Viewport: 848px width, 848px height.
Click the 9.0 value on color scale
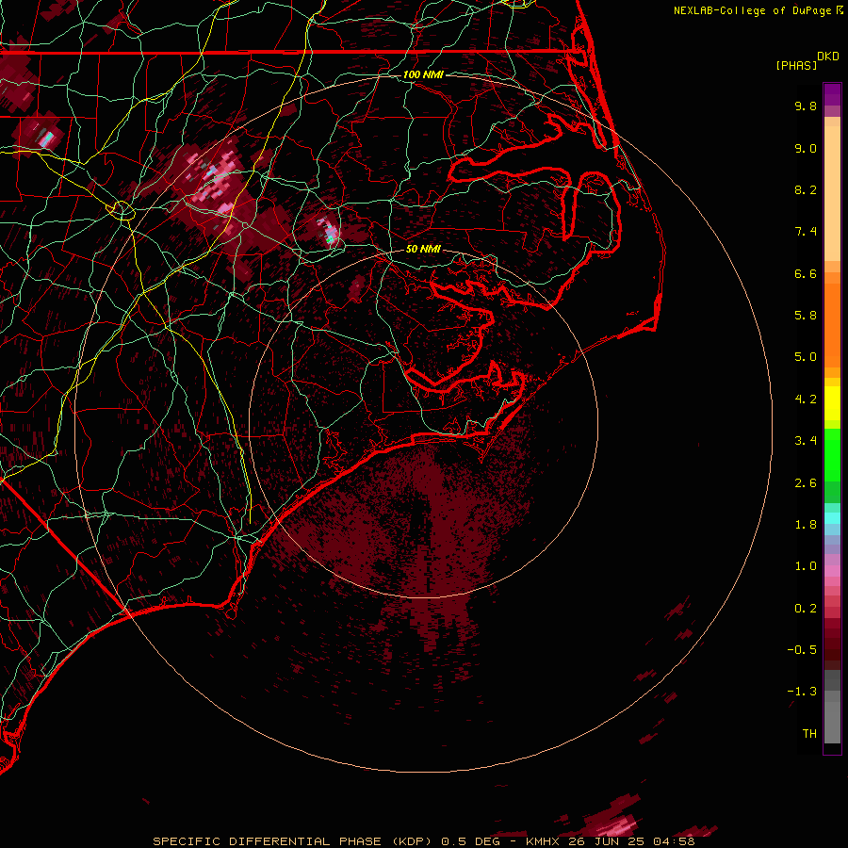806,148
